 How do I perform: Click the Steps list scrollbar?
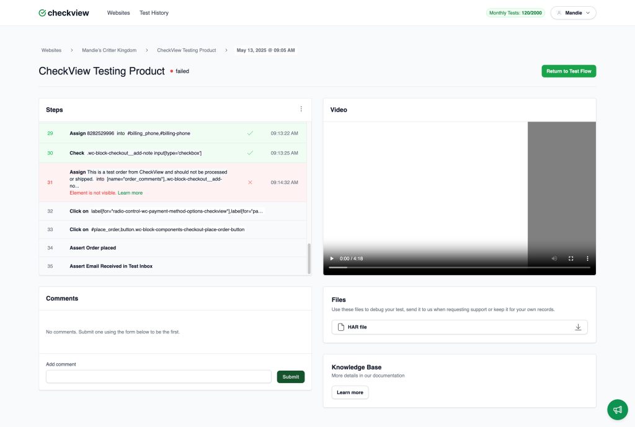(x=309, y=258)
